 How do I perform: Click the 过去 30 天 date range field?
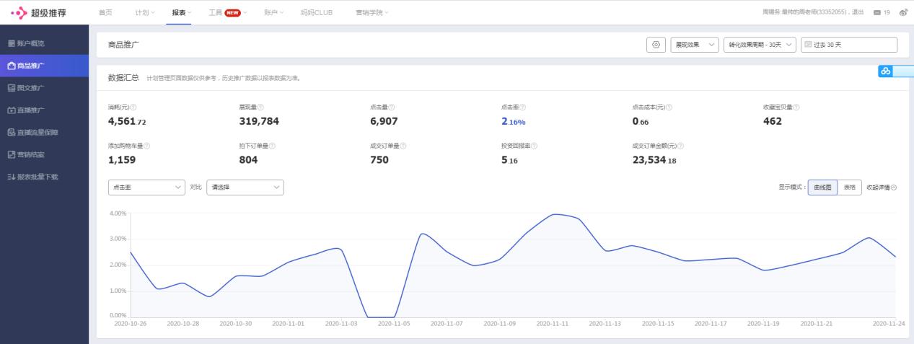pyautogui.click(x=848, y=45)
